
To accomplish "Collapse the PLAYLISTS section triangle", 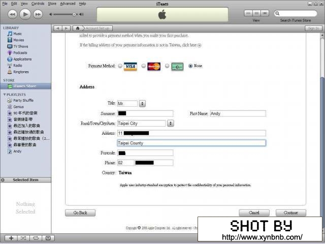I will pyautogui.click(x=5, y=95).
